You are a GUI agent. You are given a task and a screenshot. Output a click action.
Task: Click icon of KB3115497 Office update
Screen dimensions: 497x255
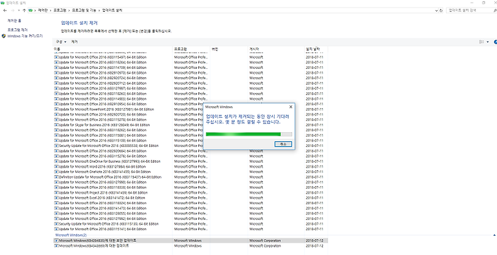57,57
